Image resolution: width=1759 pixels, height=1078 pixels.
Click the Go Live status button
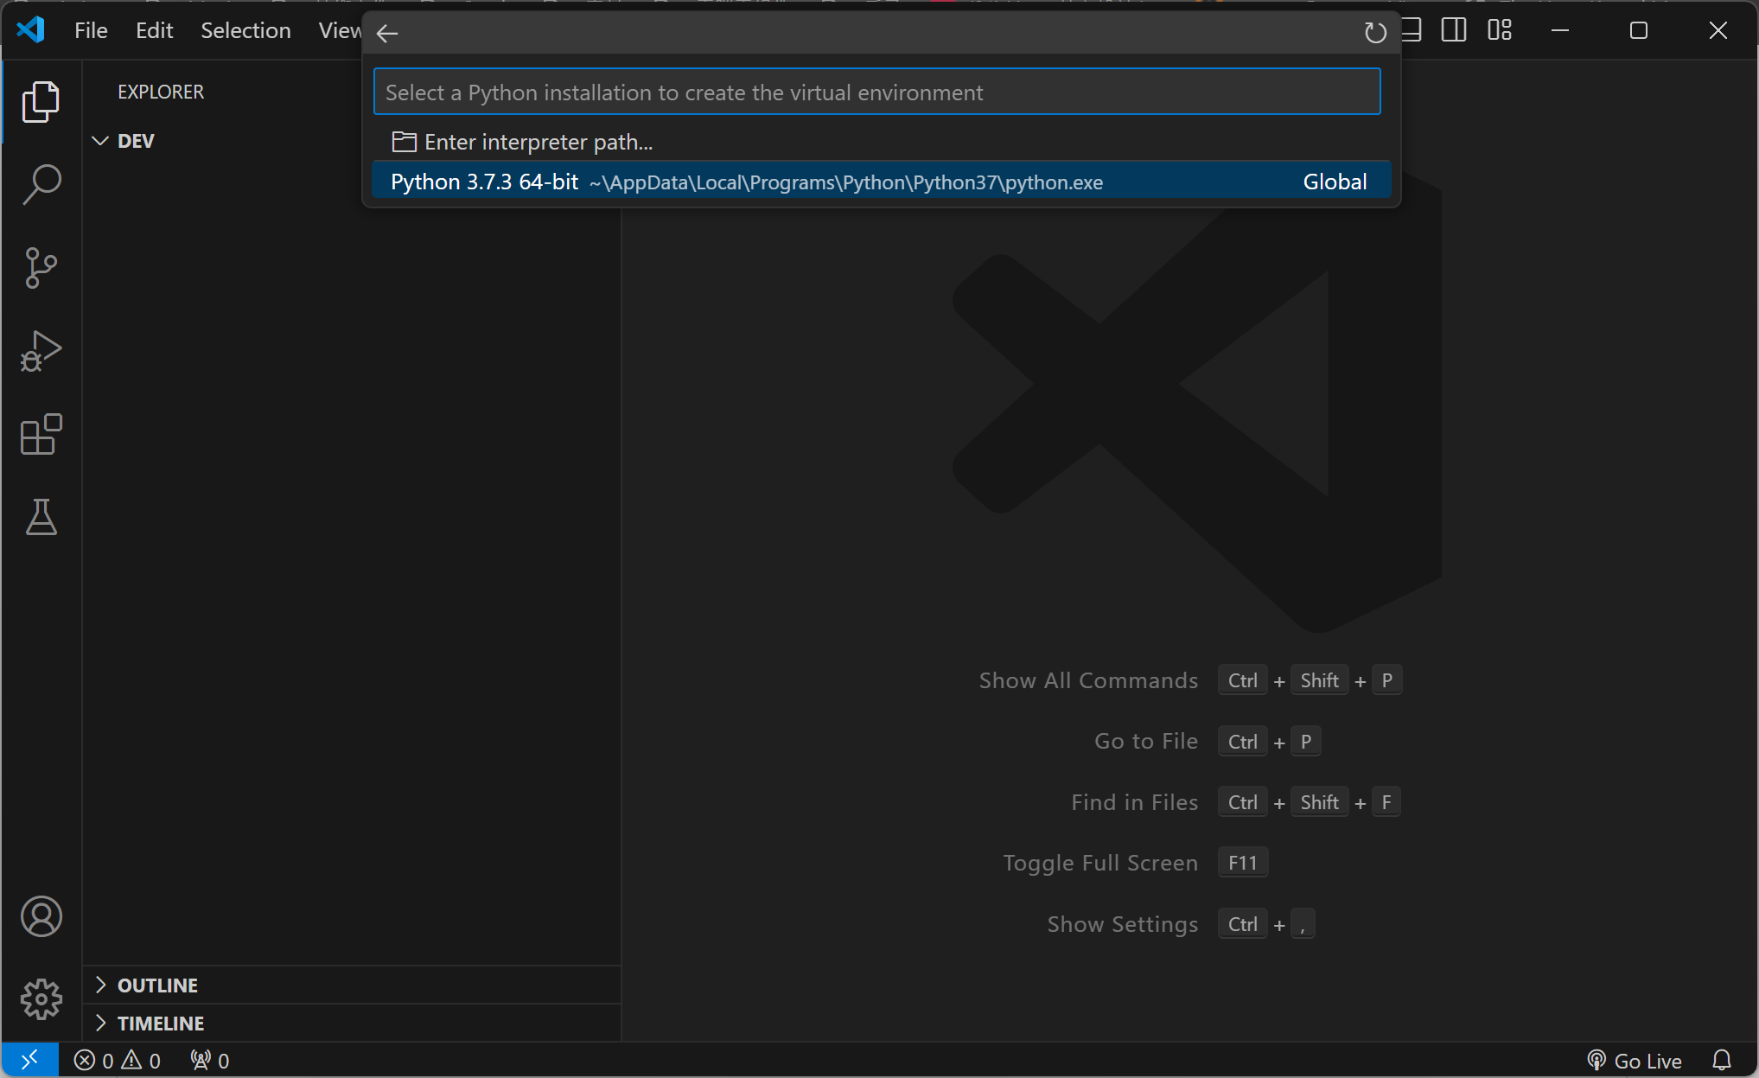1635,1061
